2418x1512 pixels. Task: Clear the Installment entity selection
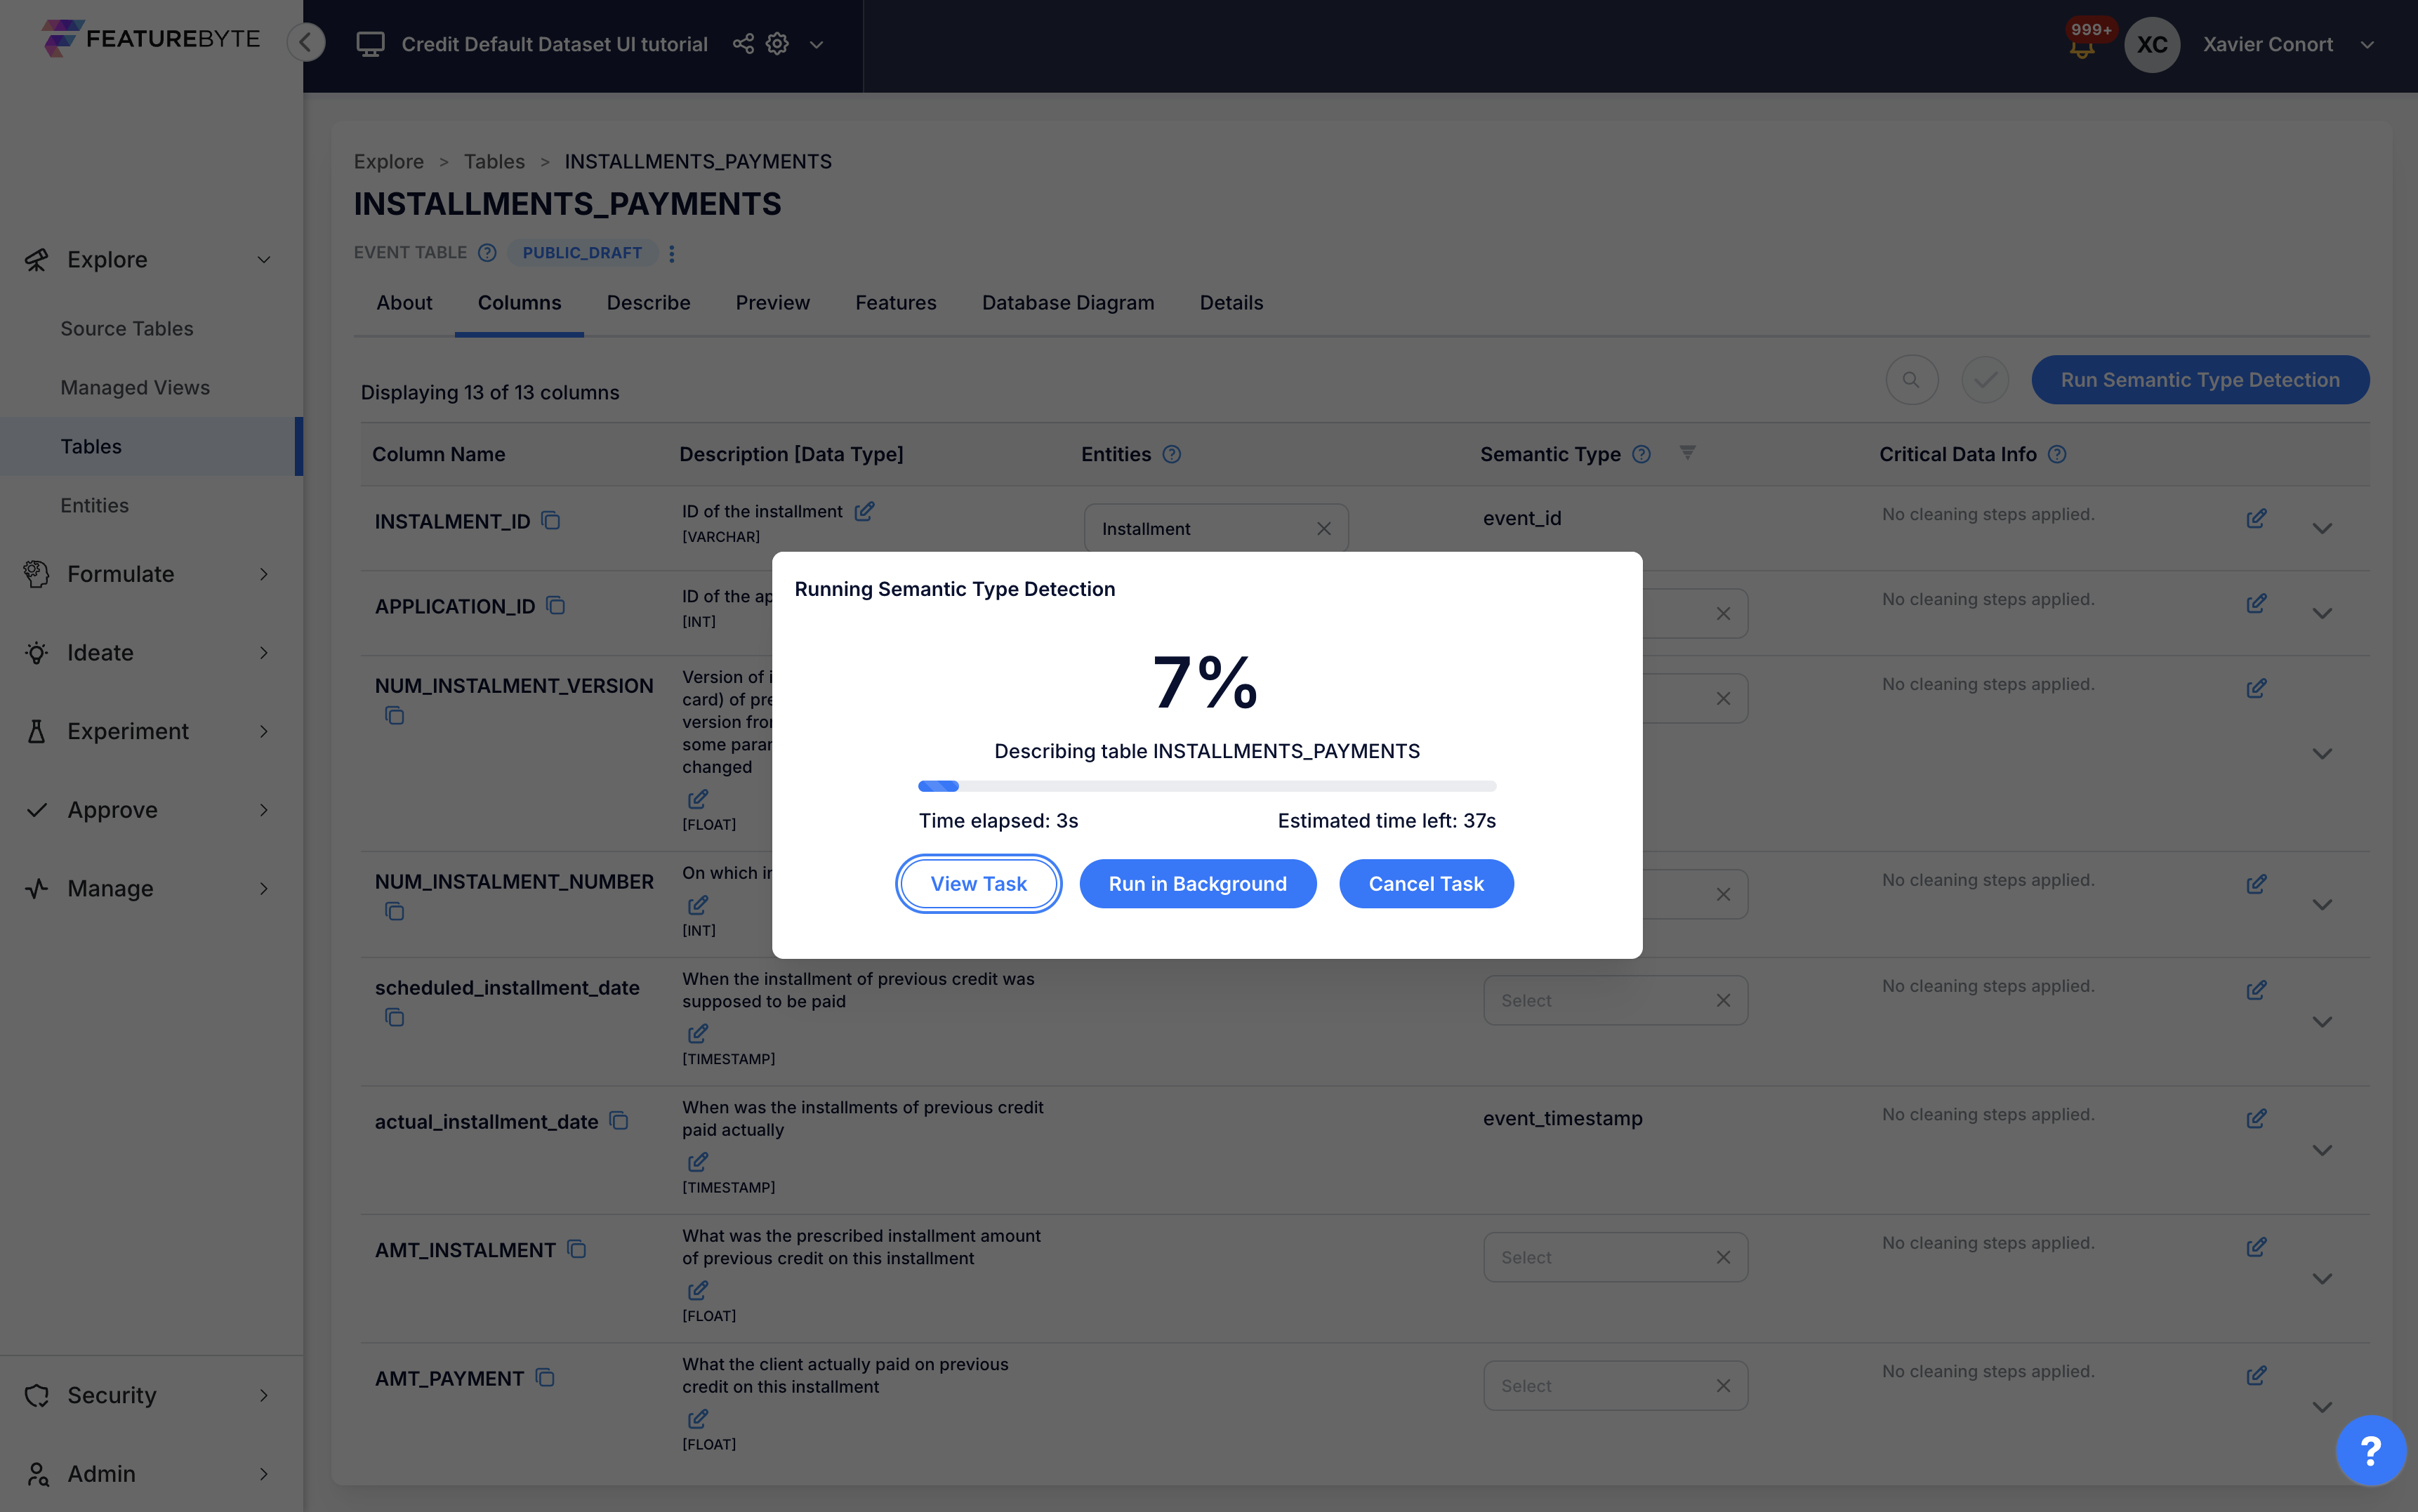pyautogui.click(x=1323, y=528)
